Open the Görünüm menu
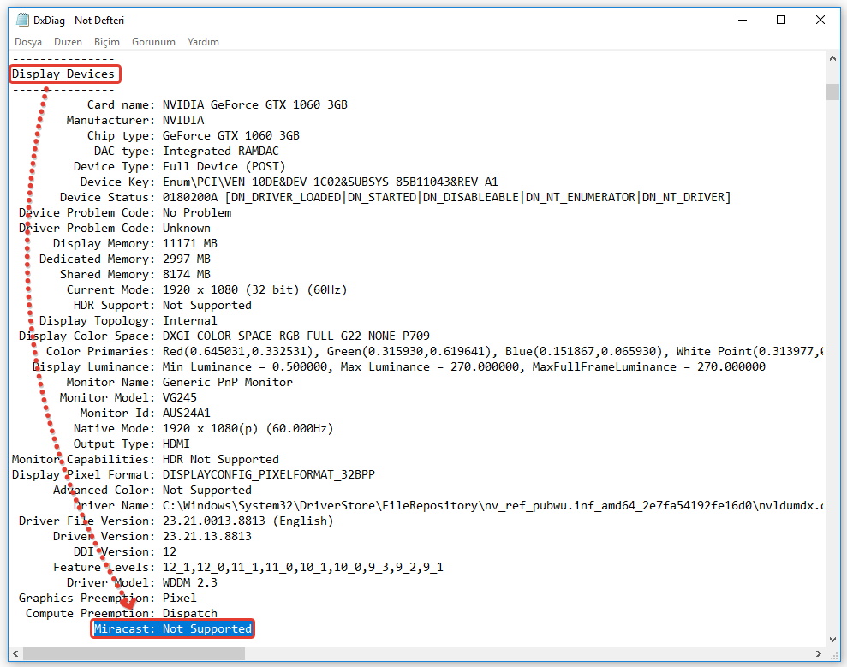The width and height of the screenshot is (847, 667). [x=153, y=42]
